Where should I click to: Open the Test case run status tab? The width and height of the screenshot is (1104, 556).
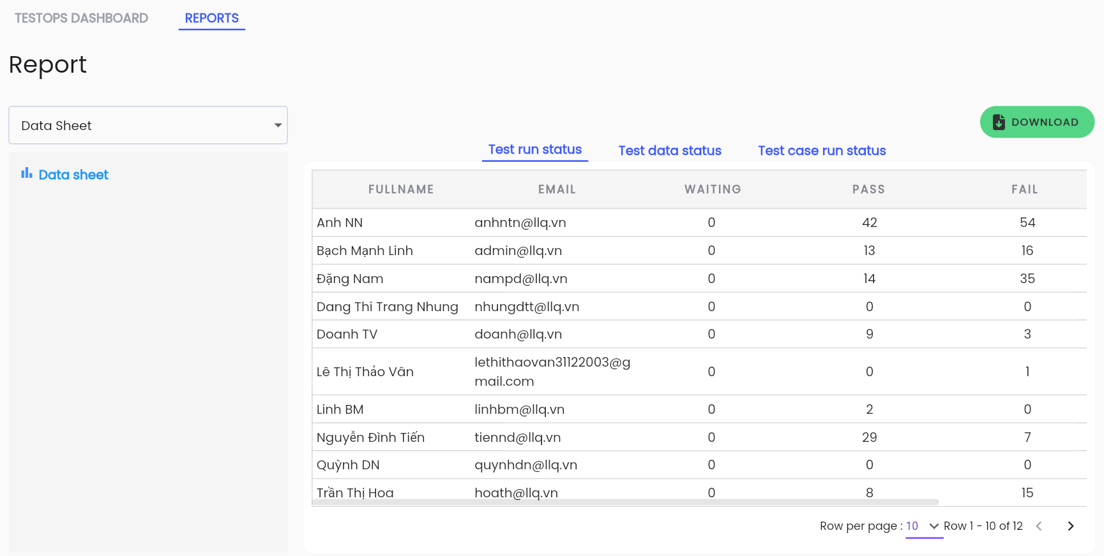click(x=822, y=150)
